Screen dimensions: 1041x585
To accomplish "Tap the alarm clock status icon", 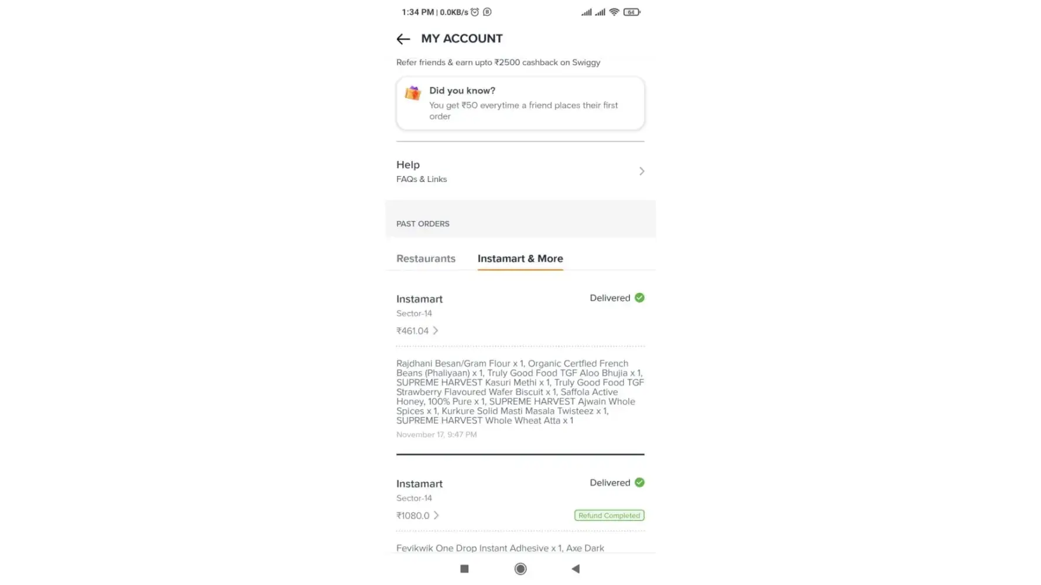I will pyautogui.click(x=475, y=12).
